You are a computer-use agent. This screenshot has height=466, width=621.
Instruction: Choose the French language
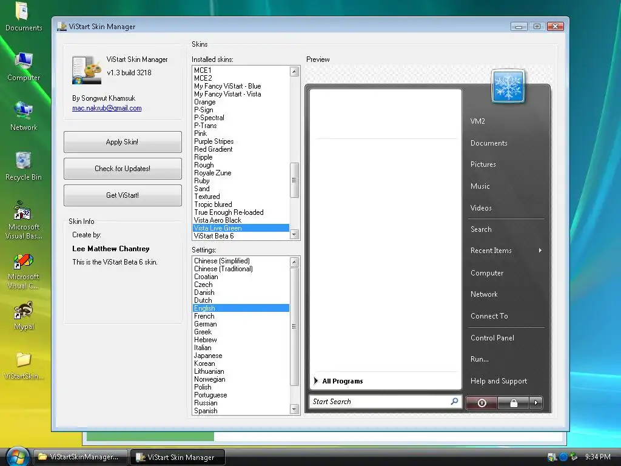point(241,316)
